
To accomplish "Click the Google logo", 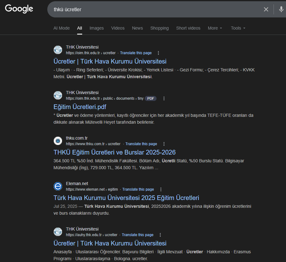I will (x=19, y=9).
